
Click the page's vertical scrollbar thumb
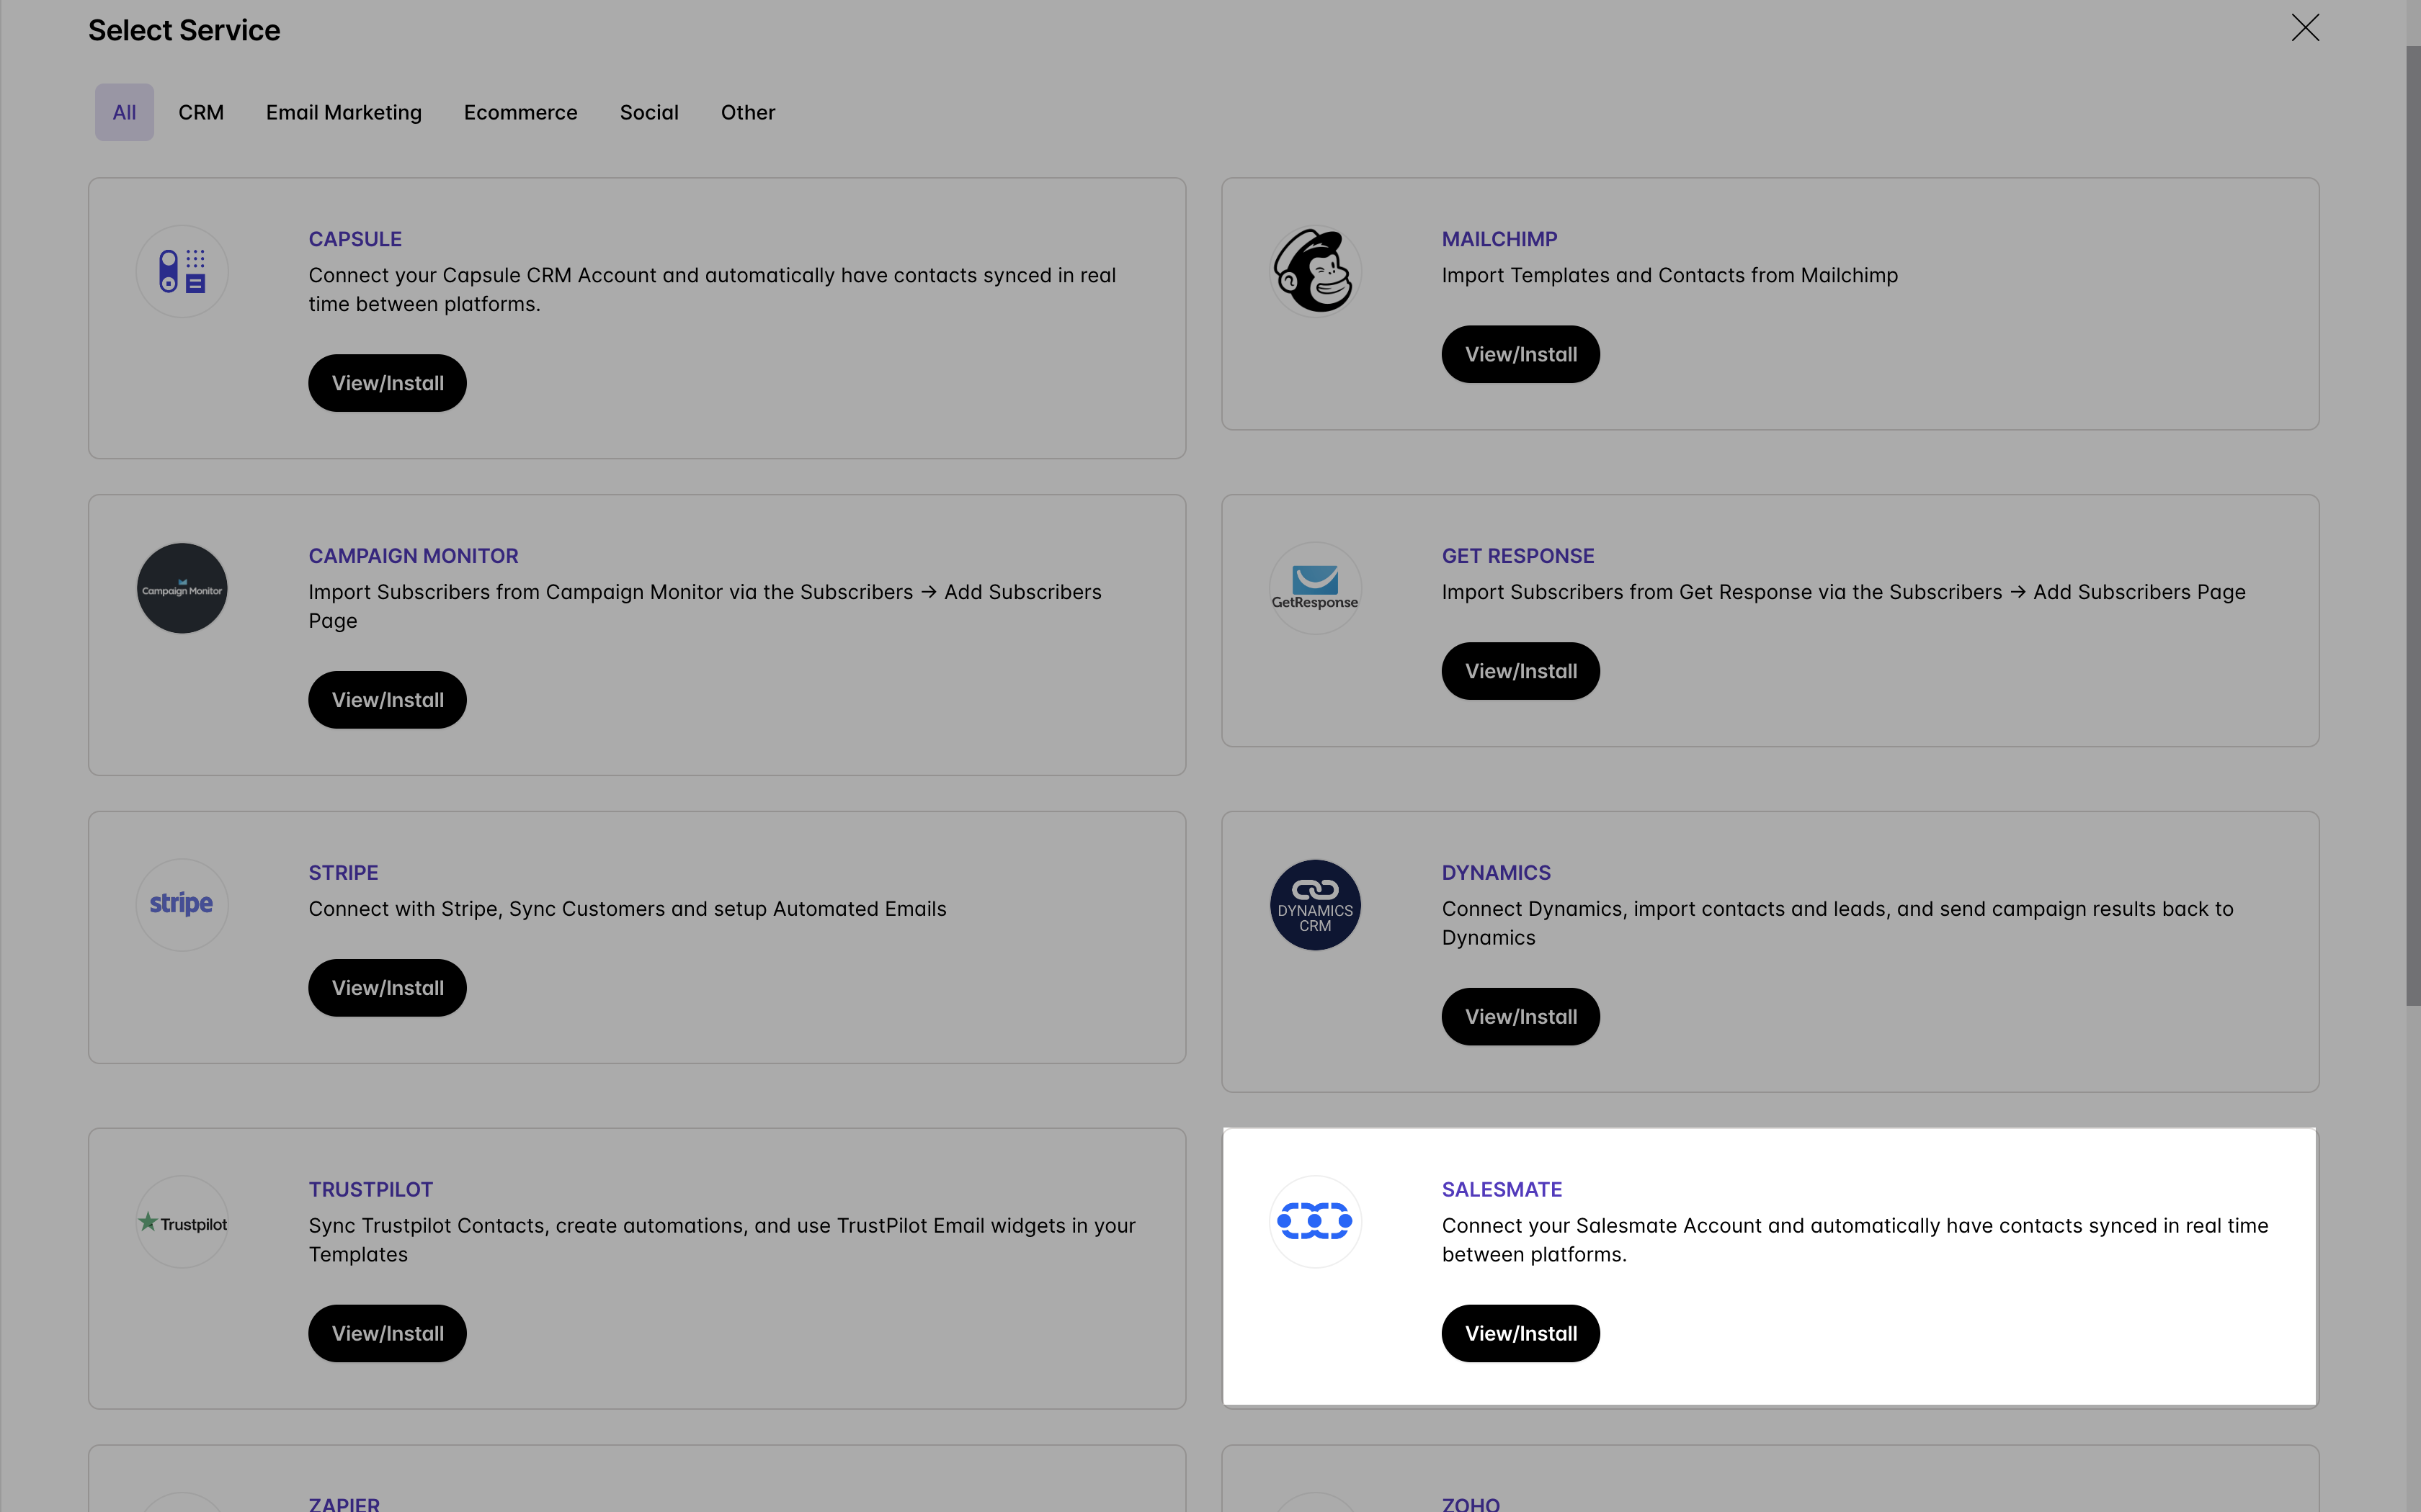(x=2413, y=525)
